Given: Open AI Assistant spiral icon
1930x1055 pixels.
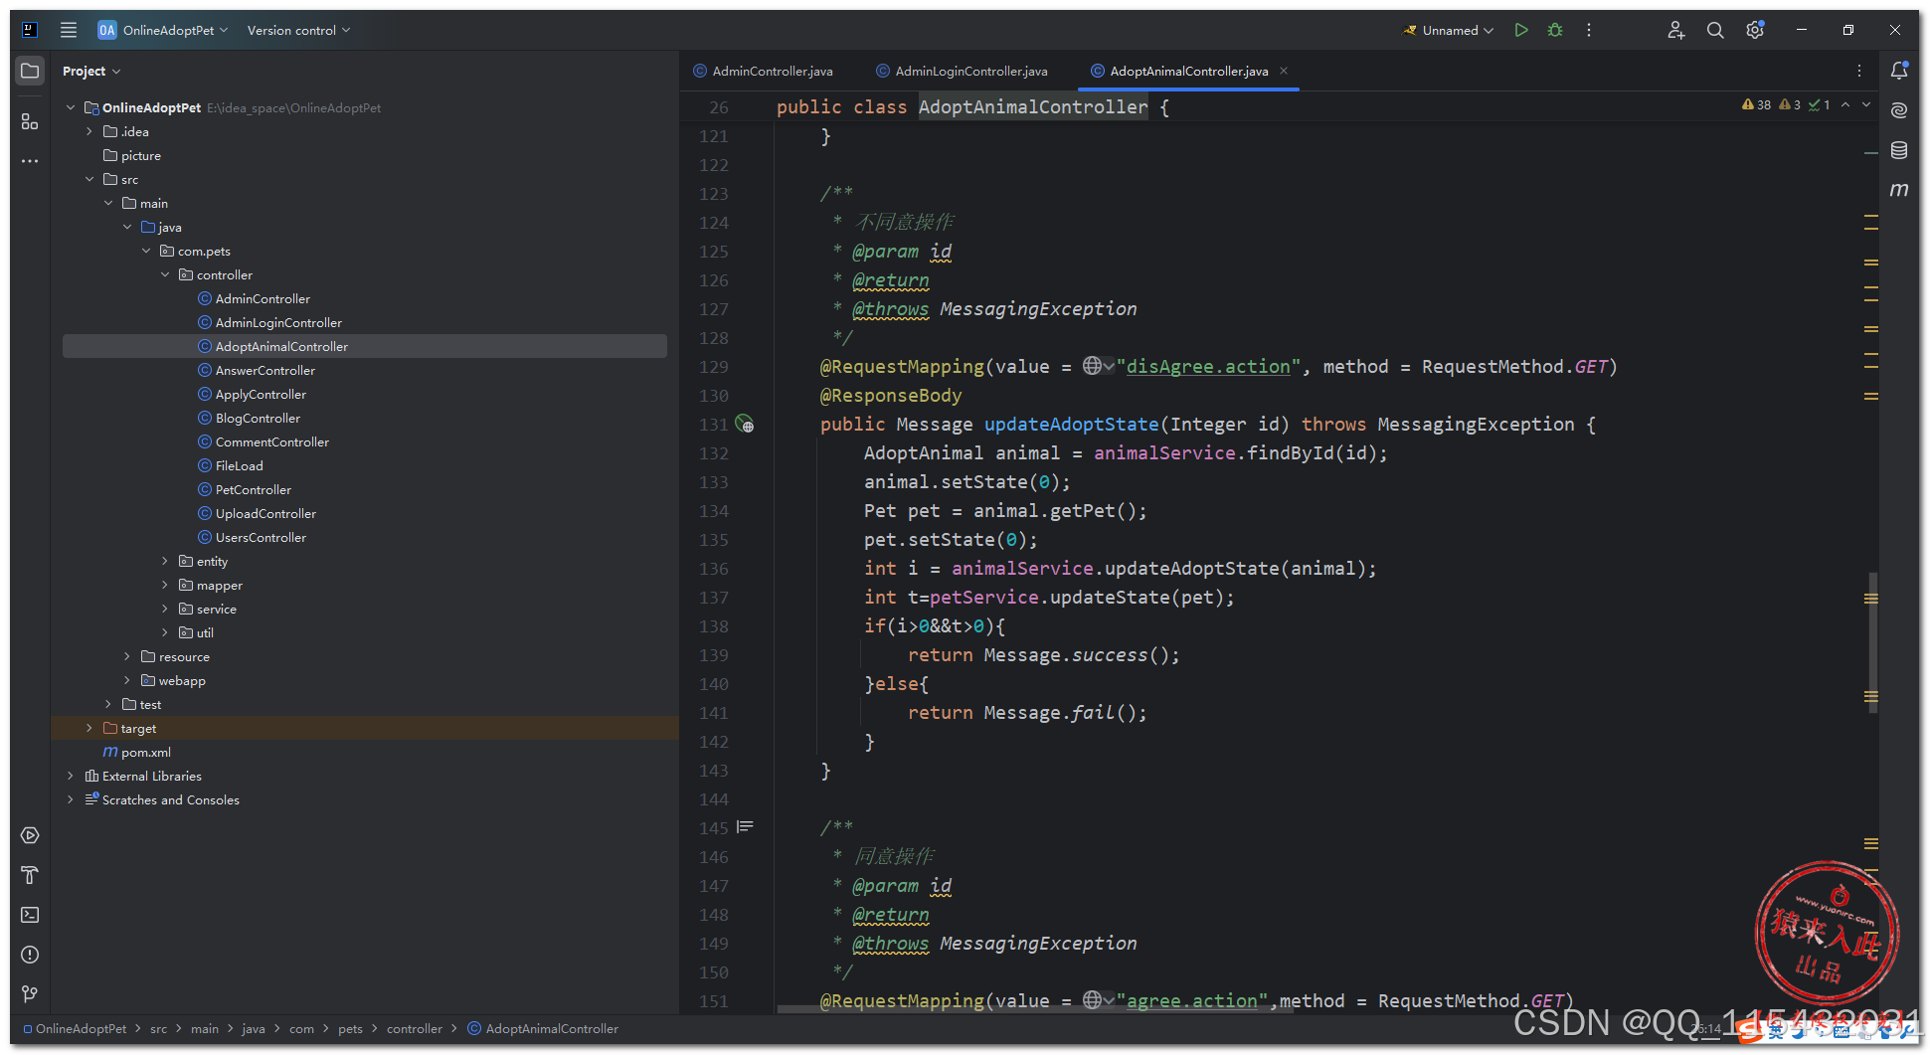Looking at the screenshot, I should click(x=1899, y=110).
